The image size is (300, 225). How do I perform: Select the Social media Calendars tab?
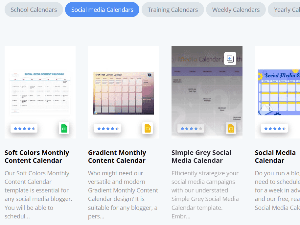coord(102,10)
